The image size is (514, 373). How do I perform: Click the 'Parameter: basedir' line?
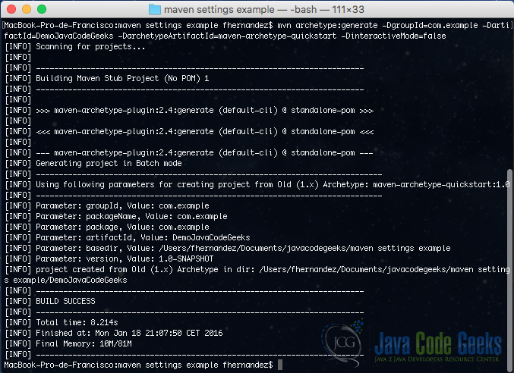pyautogui.click(x=228, y=249)
